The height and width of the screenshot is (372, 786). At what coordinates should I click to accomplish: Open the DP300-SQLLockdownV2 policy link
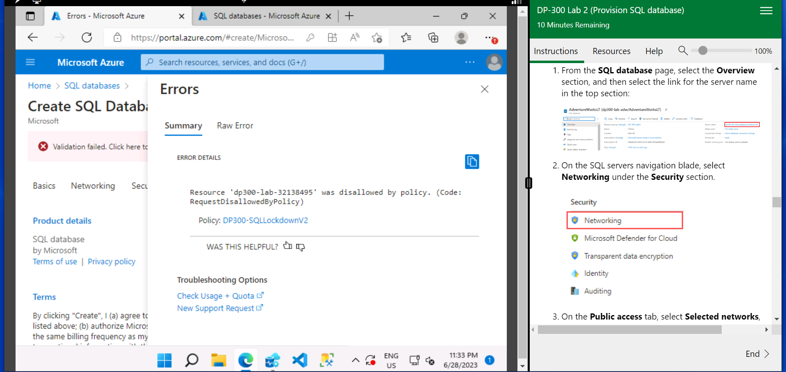(x=265, y=220)
